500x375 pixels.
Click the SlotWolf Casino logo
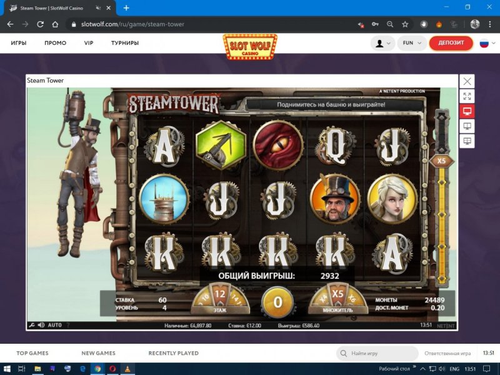[x=250, y=46]
